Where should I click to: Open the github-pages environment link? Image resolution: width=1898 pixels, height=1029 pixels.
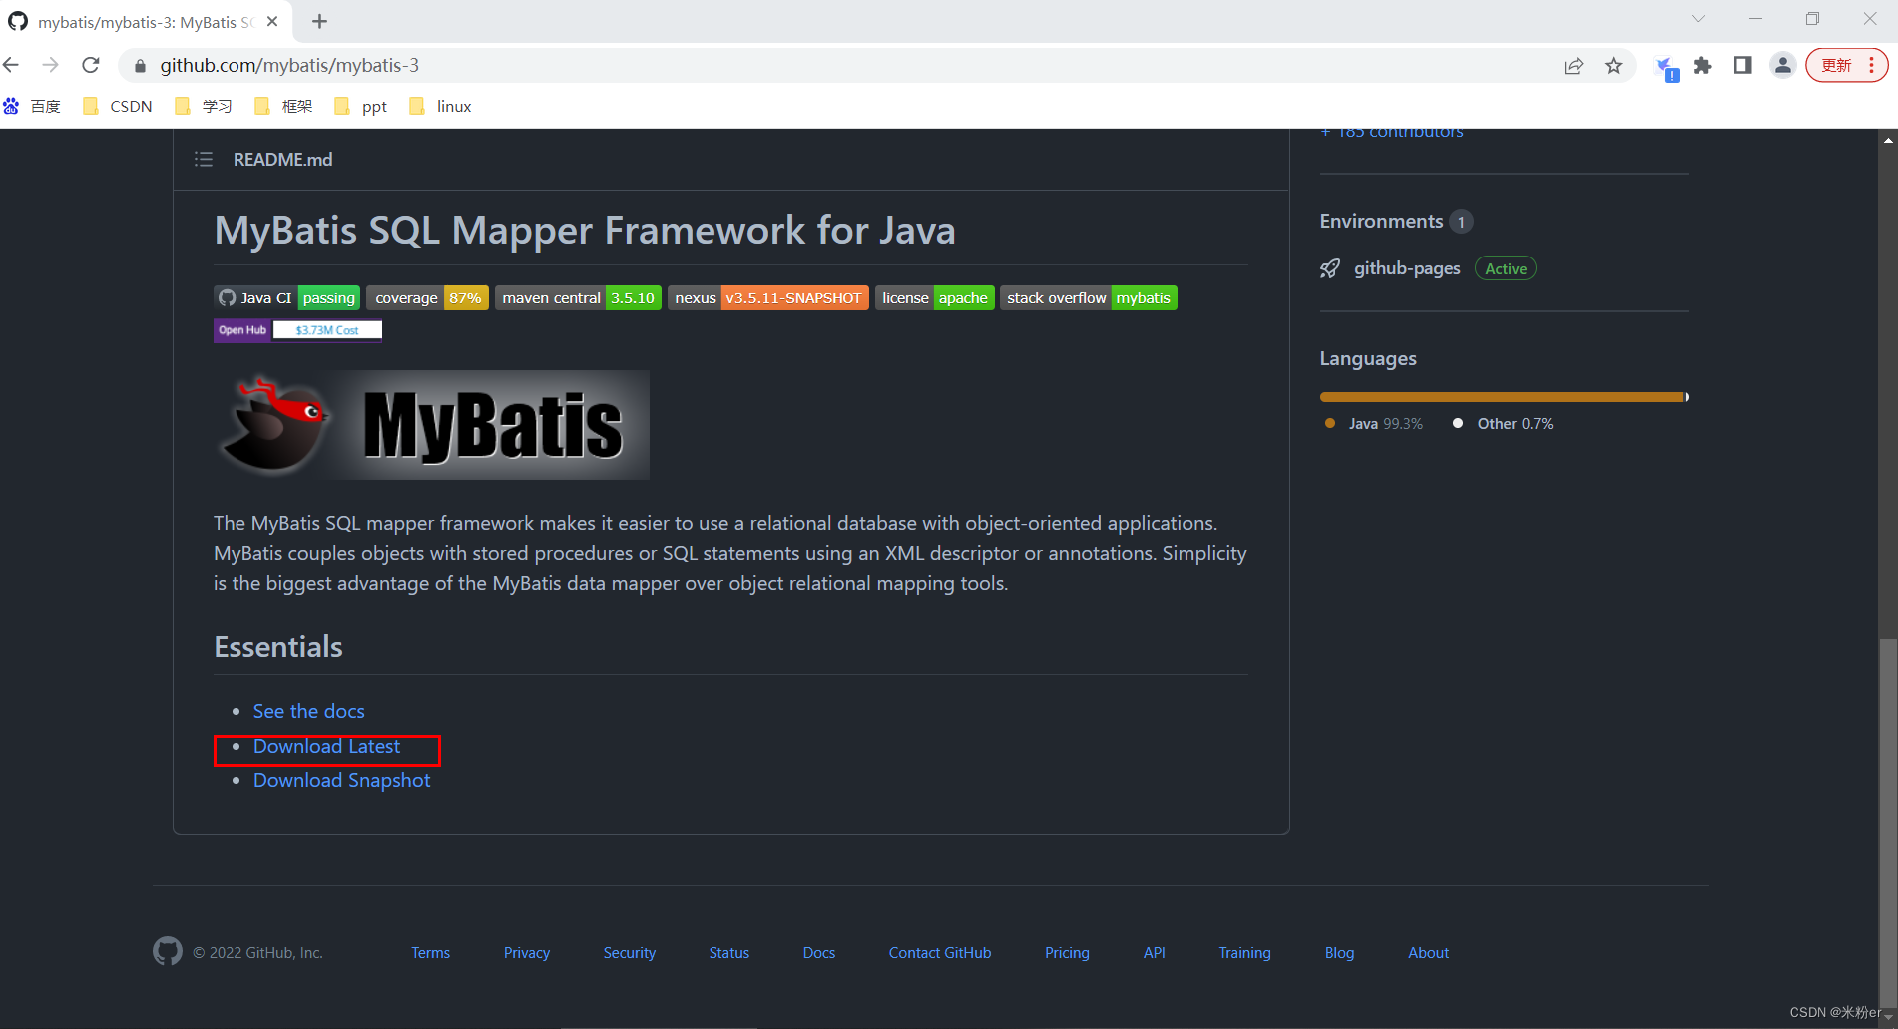(1407, 268)
